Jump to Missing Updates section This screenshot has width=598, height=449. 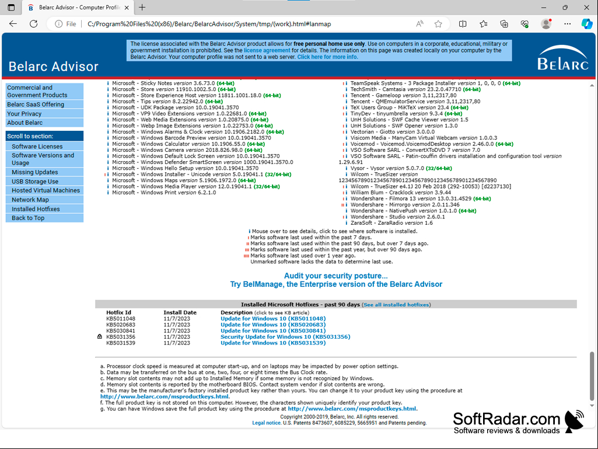pos(44,172)
